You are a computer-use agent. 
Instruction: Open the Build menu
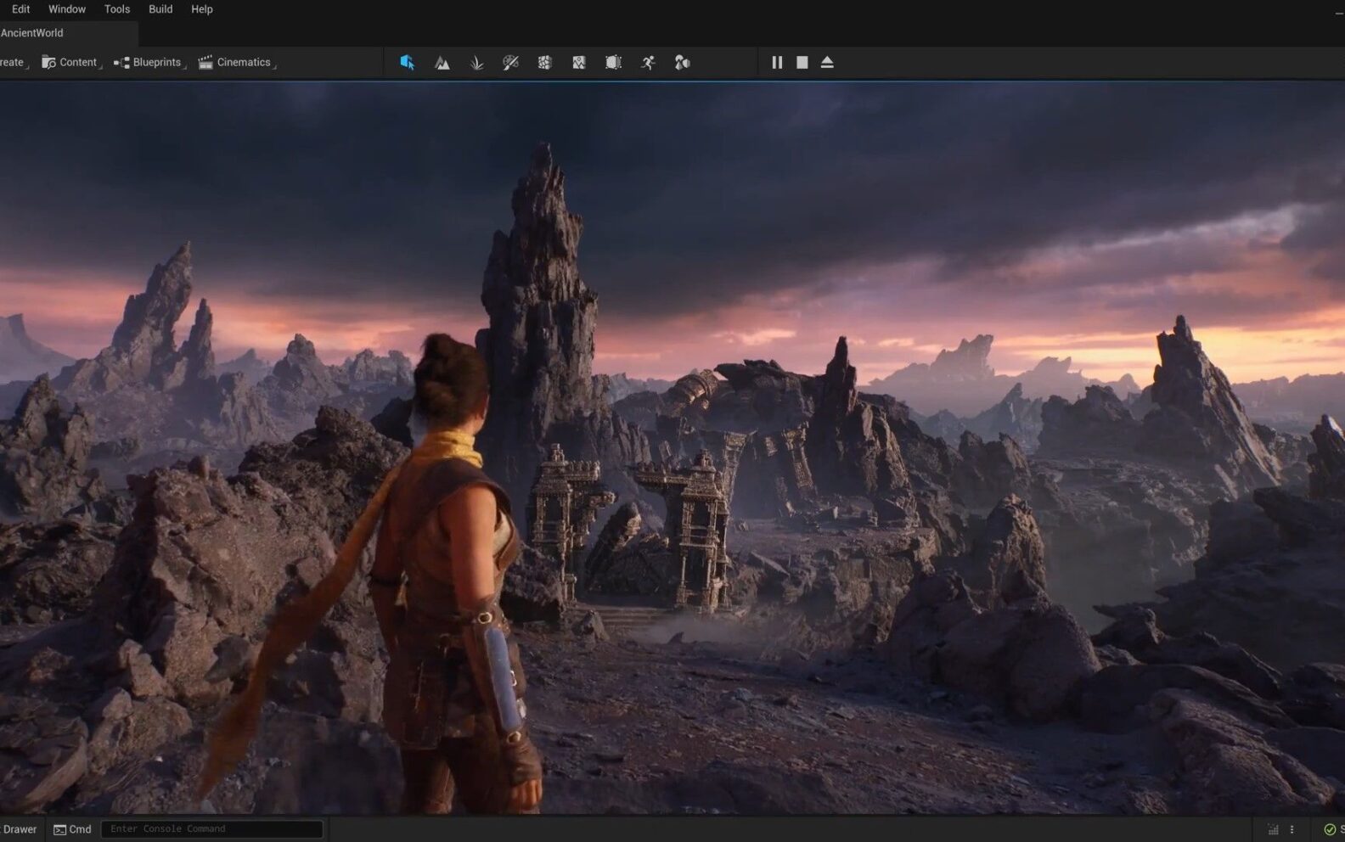pyautogui.click(x=160, y=9)
